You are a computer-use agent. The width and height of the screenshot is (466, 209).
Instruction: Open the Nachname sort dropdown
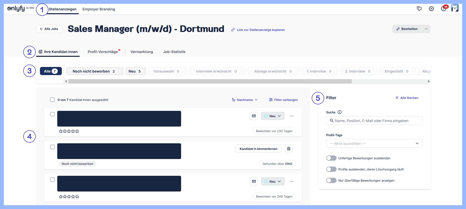[x=245, y=100]
